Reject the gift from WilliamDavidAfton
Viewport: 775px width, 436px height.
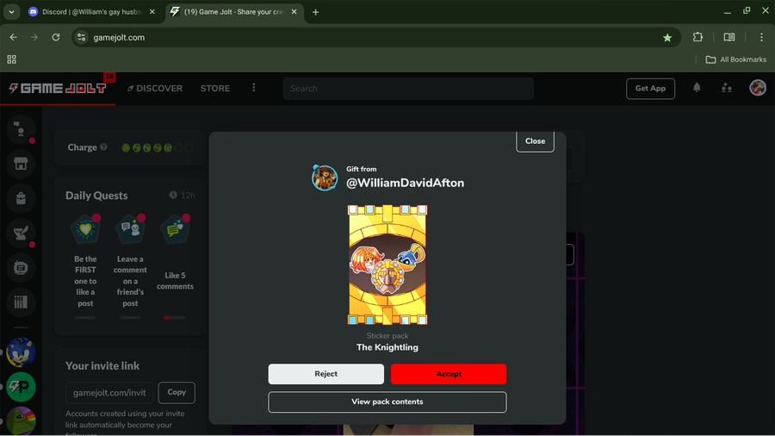(325, 374)
